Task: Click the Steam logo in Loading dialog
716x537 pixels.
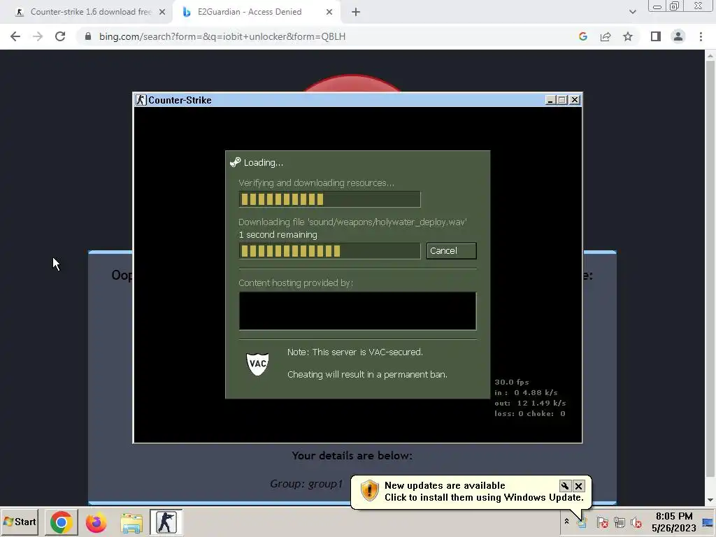Action: (x=235, y=162)
